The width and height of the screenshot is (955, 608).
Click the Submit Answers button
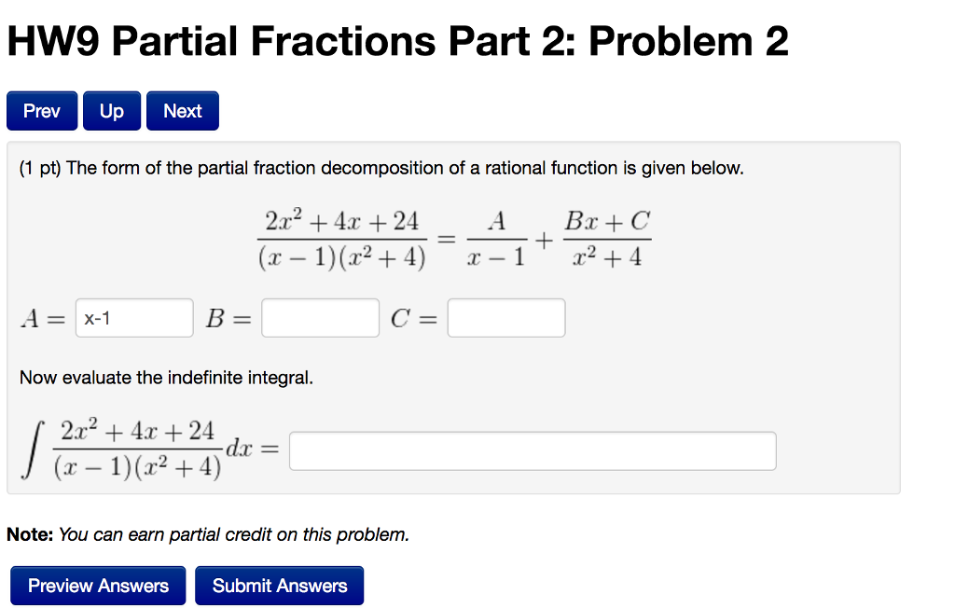279,586
